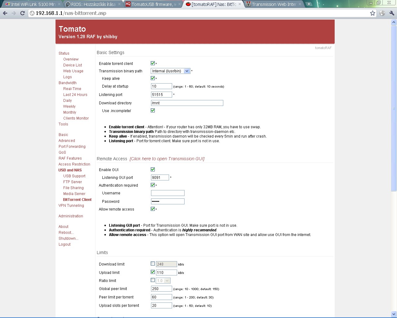The width and height of the screenshot is (397, 318).
Task: Click the Listening GUI port field
Action: click(160, 178)
